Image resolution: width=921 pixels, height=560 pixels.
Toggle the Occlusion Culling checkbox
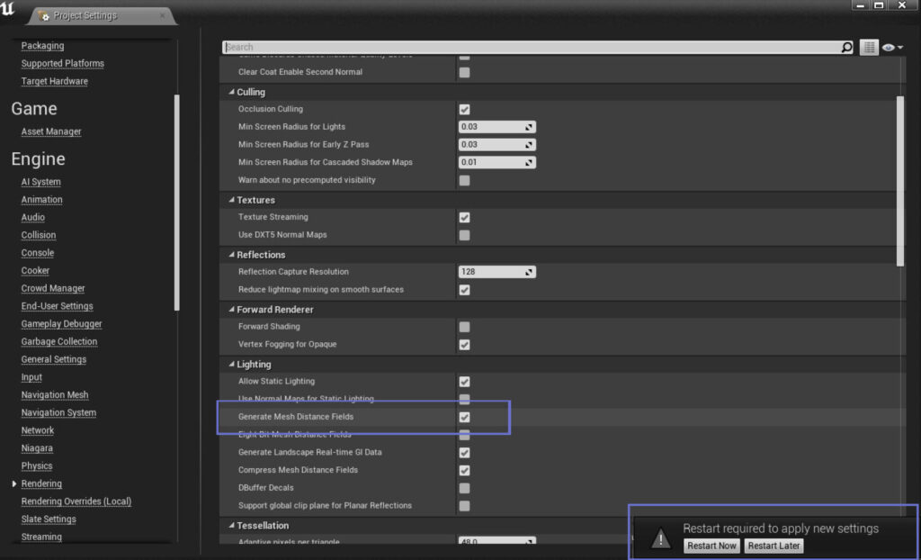[x=465, y=110]
